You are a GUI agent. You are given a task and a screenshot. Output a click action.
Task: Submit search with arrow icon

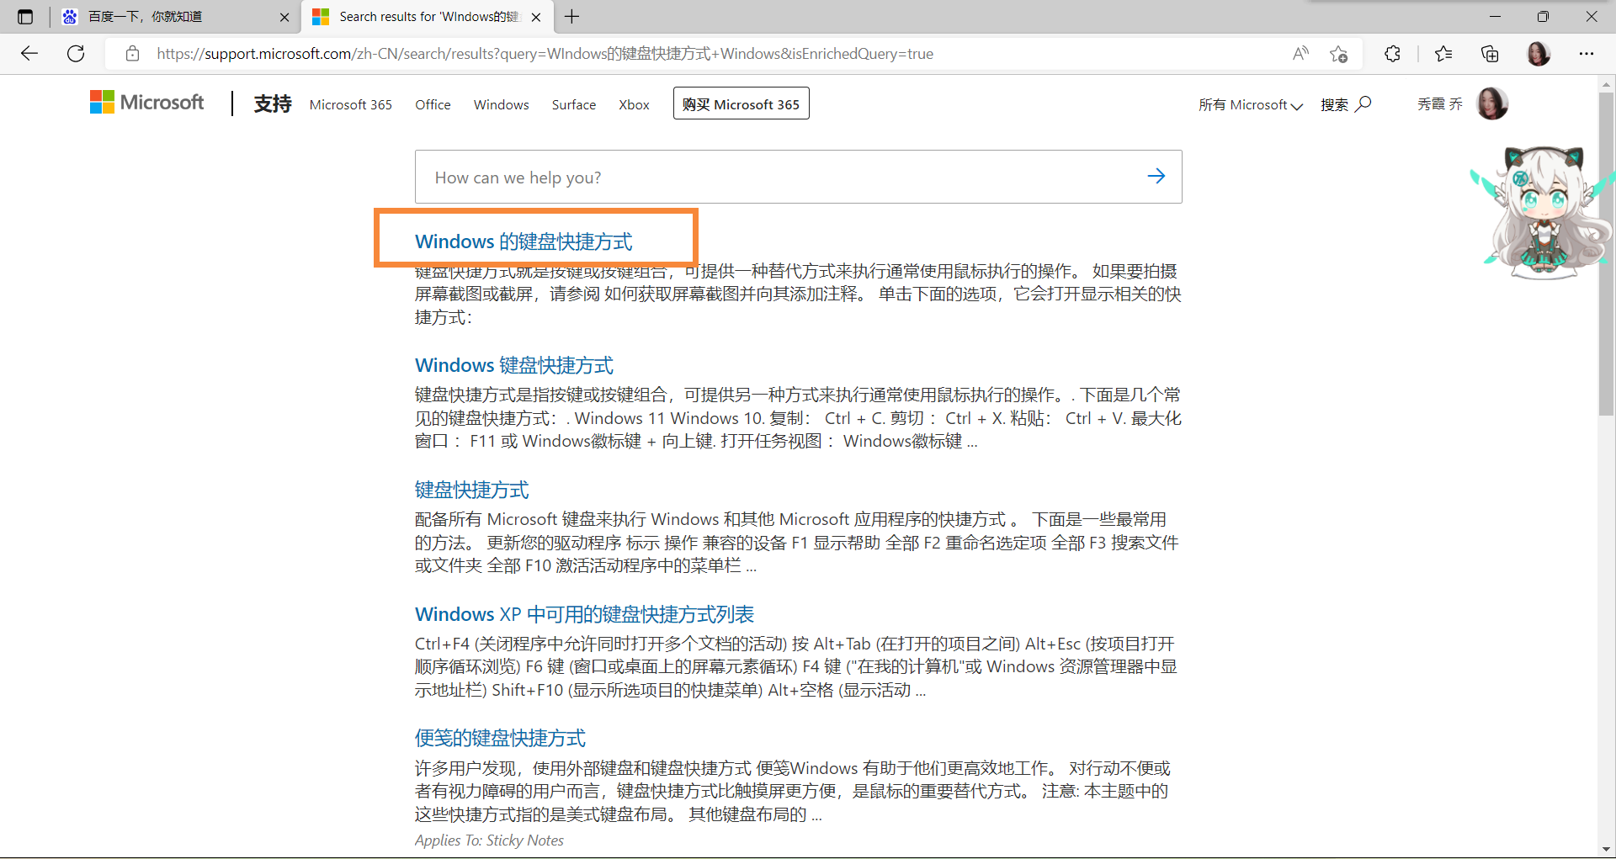[x=1156, y=176]
